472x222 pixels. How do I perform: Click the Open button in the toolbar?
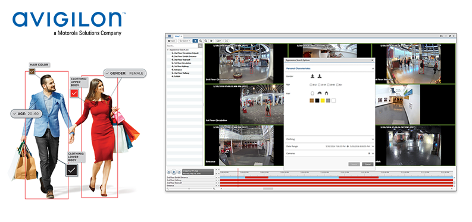(171, 41)
